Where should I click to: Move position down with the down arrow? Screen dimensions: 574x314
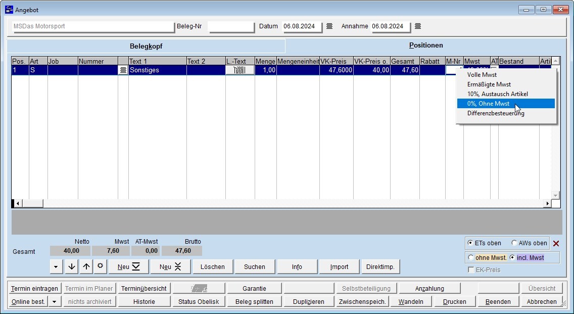[72, 267]
